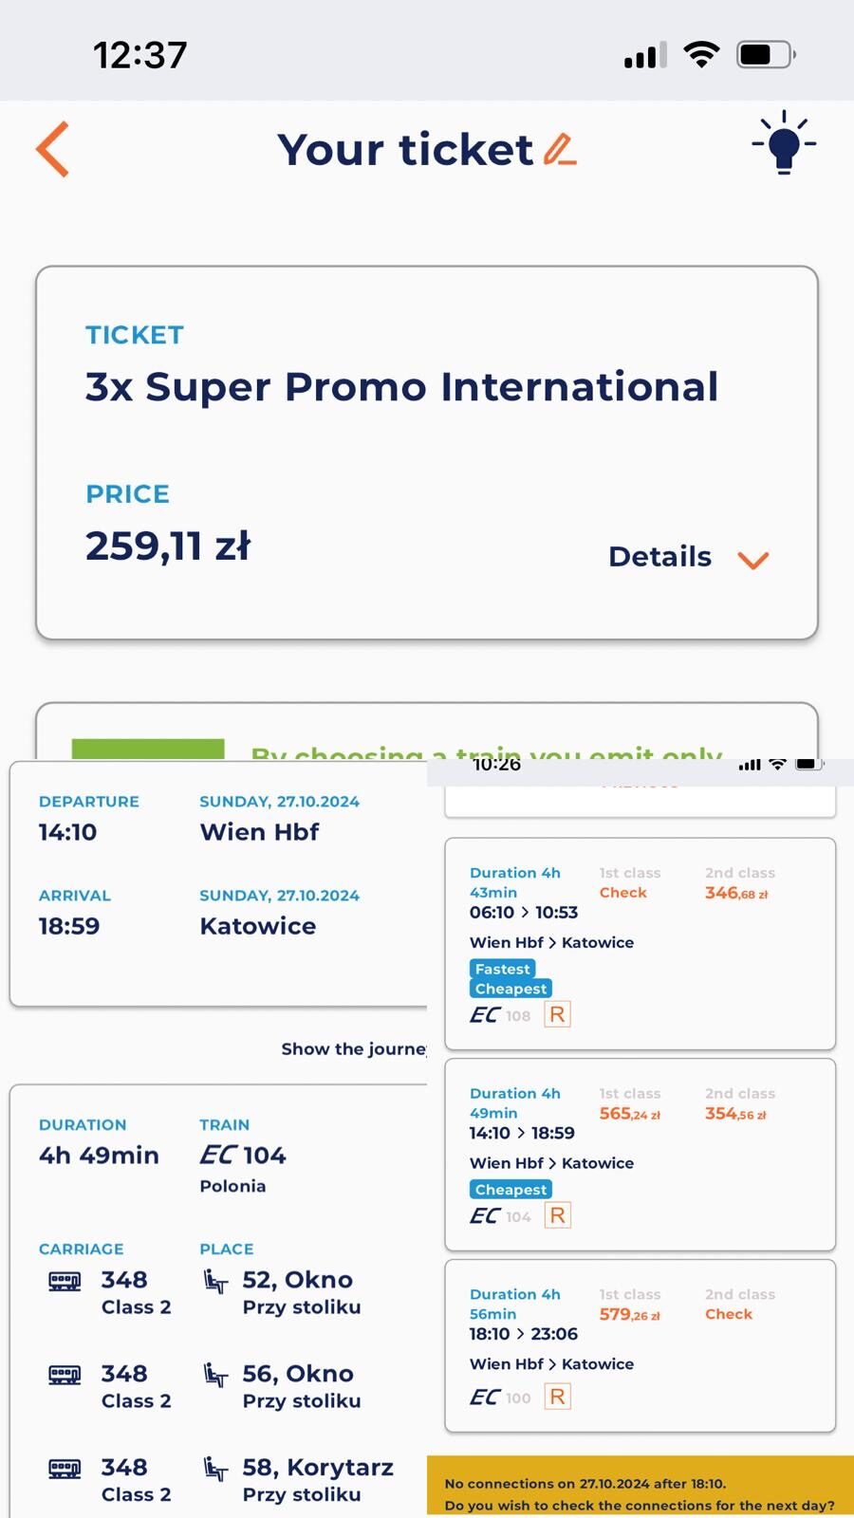Viewport: 854px width, 1518px height.
Task: Tap the Fastest tag on EC 108
Action: point(503,969)
